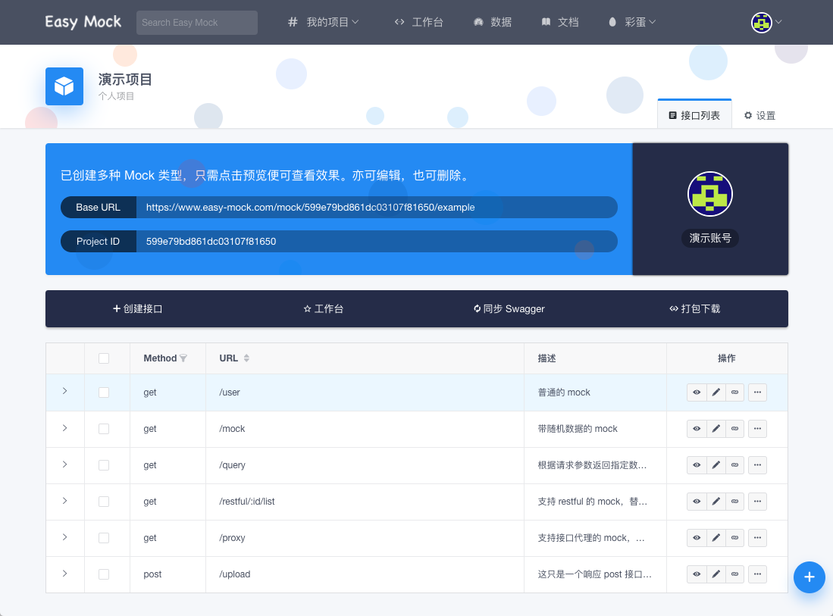Expand the /user row details
This screenshot has width=833, height=616.
click(65, 391)
